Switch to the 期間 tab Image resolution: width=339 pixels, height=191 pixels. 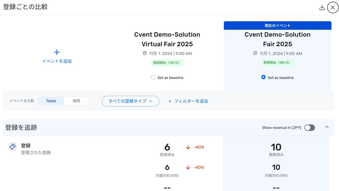pos(76,101)
